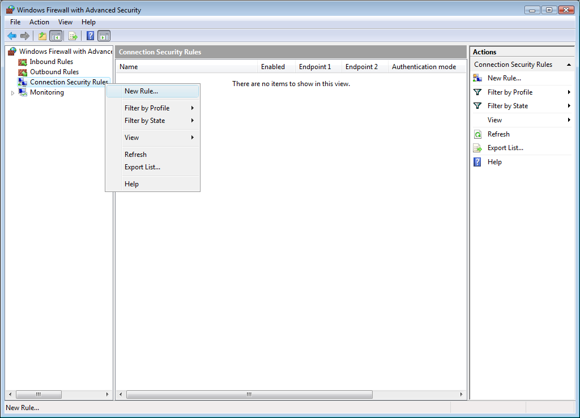Click the firewall icon in the title bar
Image resolution: width=580 pixels, height=418 pixels.
(10, 10)
